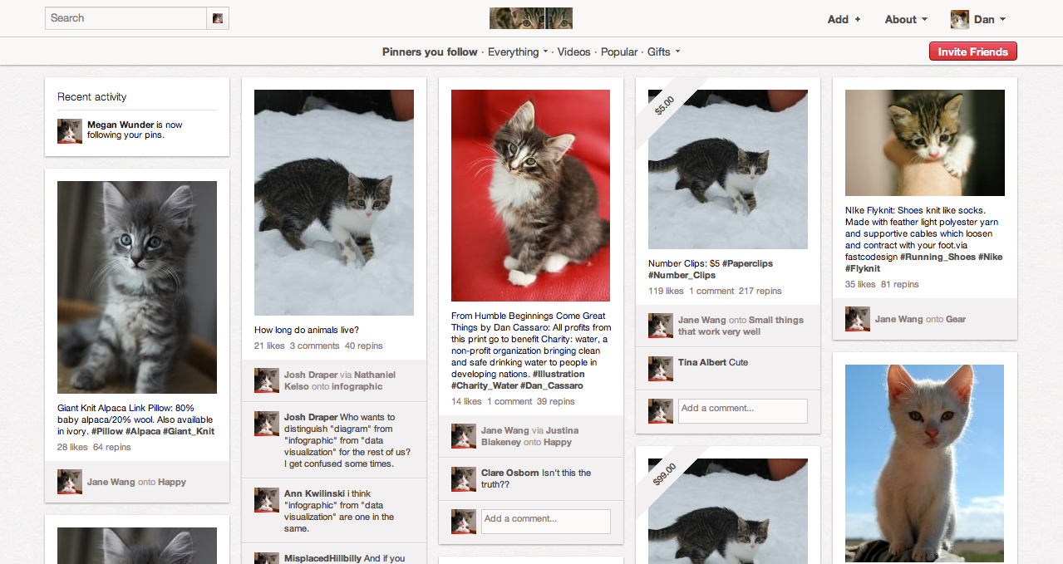Open the Small things that work very well board
Image resolution: width=1063 pixels, height=564 pixels.
point(741,326)
